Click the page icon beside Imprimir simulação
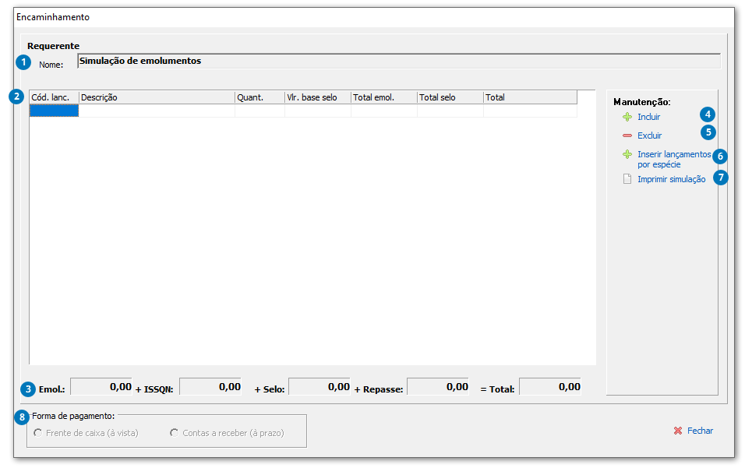Viewport: 745px width, 468px height. click(x=627, y=179)
